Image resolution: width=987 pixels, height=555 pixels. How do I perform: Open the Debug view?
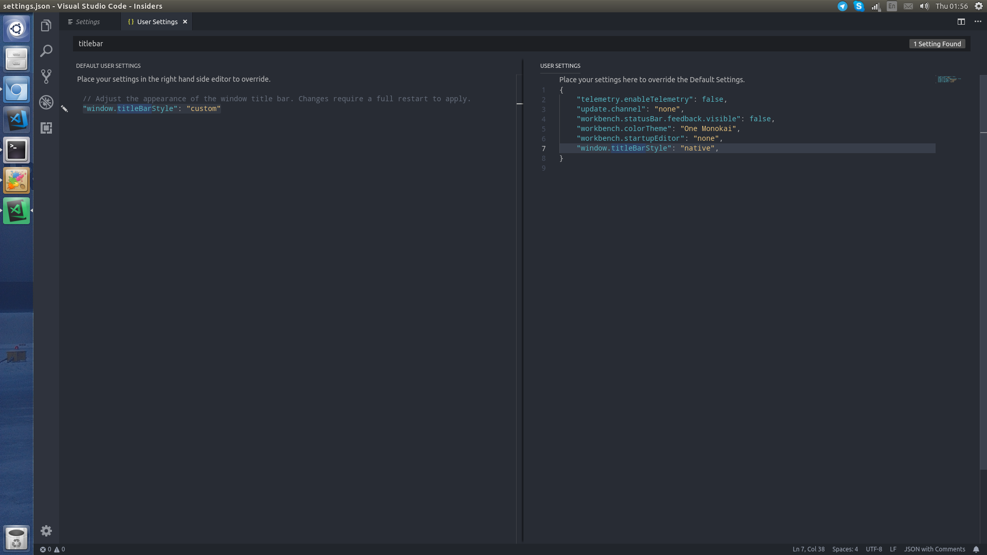coord(46,102)
